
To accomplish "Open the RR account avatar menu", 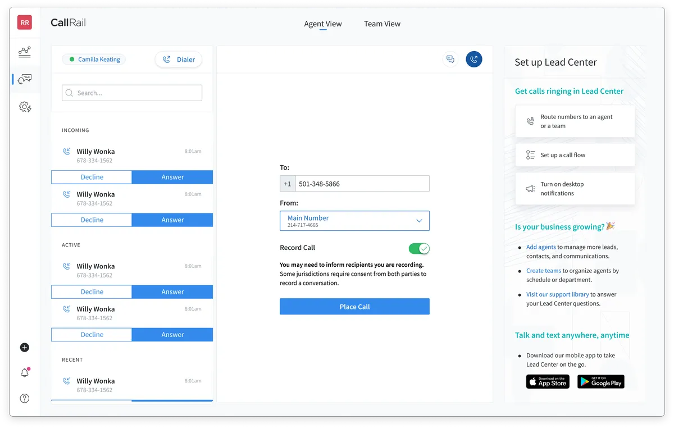I will (x=25, y=22).
